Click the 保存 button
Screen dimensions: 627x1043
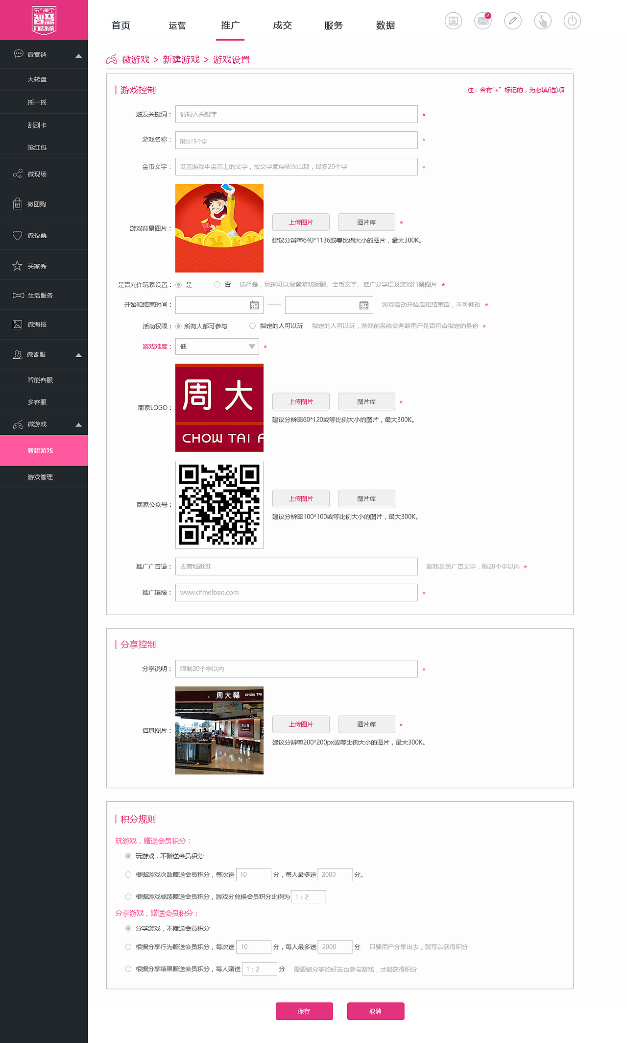click(x=304, y=1011)
